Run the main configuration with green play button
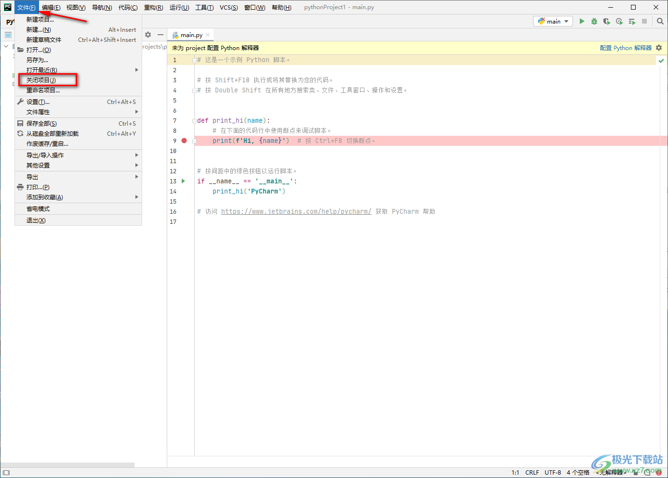The image size is (668, 478). coord(582,21)
